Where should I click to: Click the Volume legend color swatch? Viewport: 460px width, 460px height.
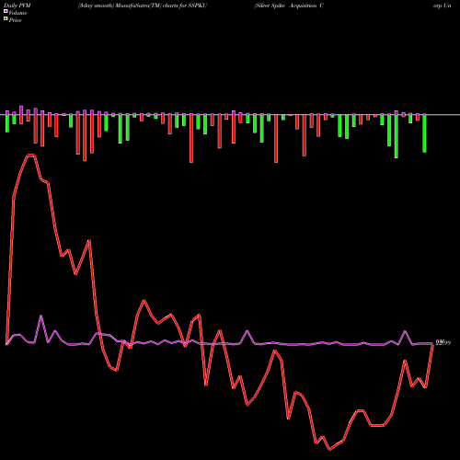tap(6, 12)
